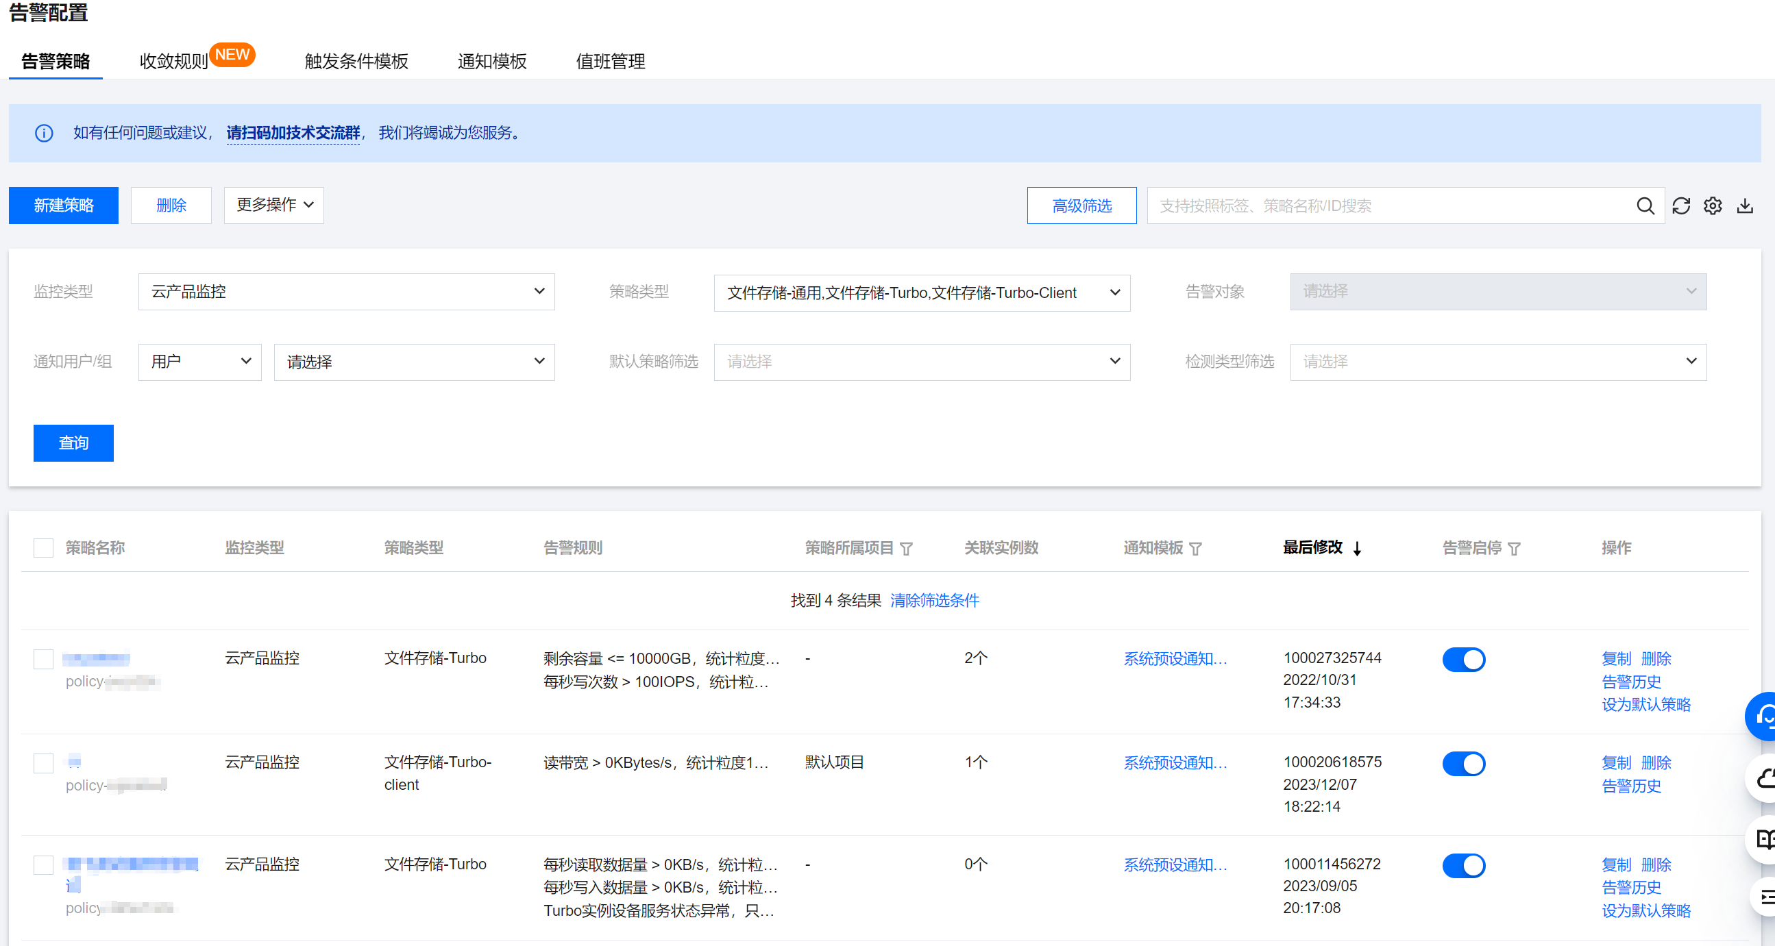Click the search magnifier icon
This screenshot has width=1775, height=946.
(1644, 206)
